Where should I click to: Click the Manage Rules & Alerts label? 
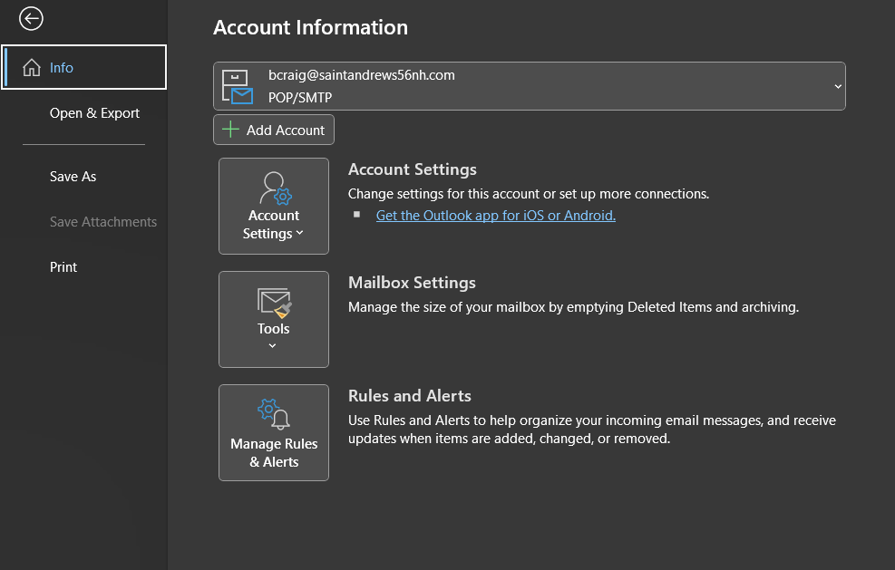(274, 453)
